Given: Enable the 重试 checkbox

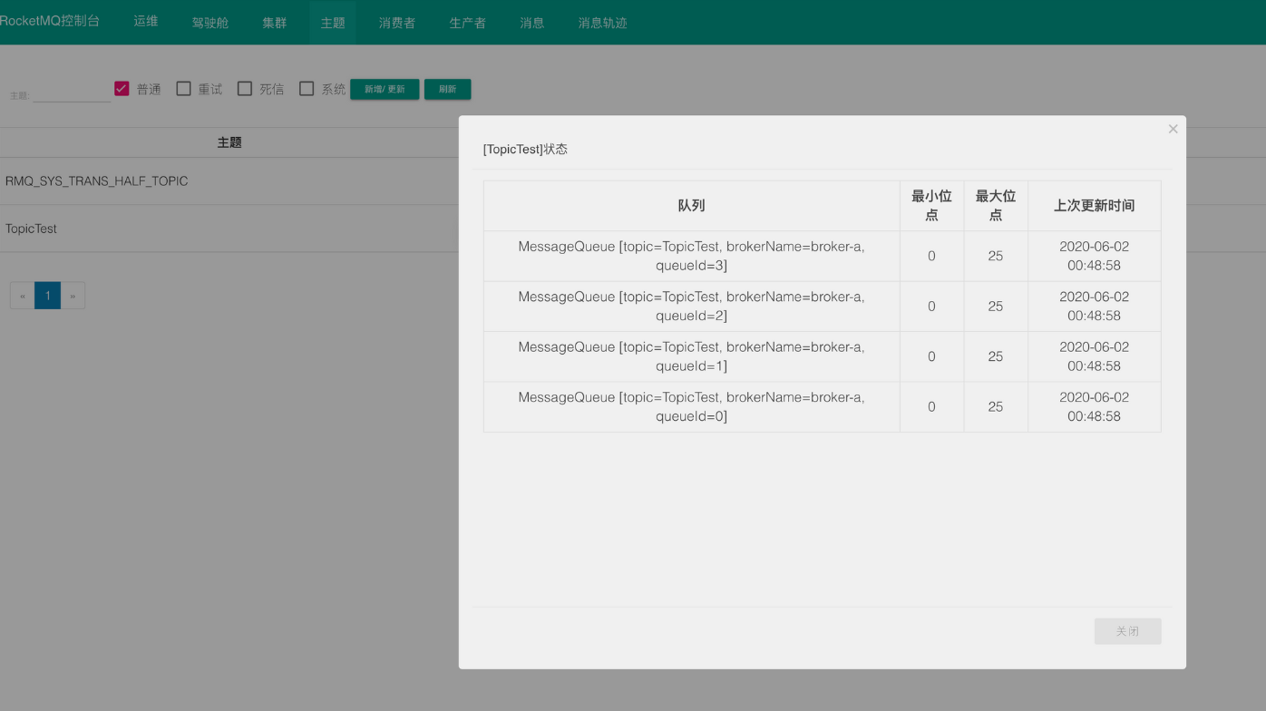Looking at the screenshot, I should coord(183,88).
